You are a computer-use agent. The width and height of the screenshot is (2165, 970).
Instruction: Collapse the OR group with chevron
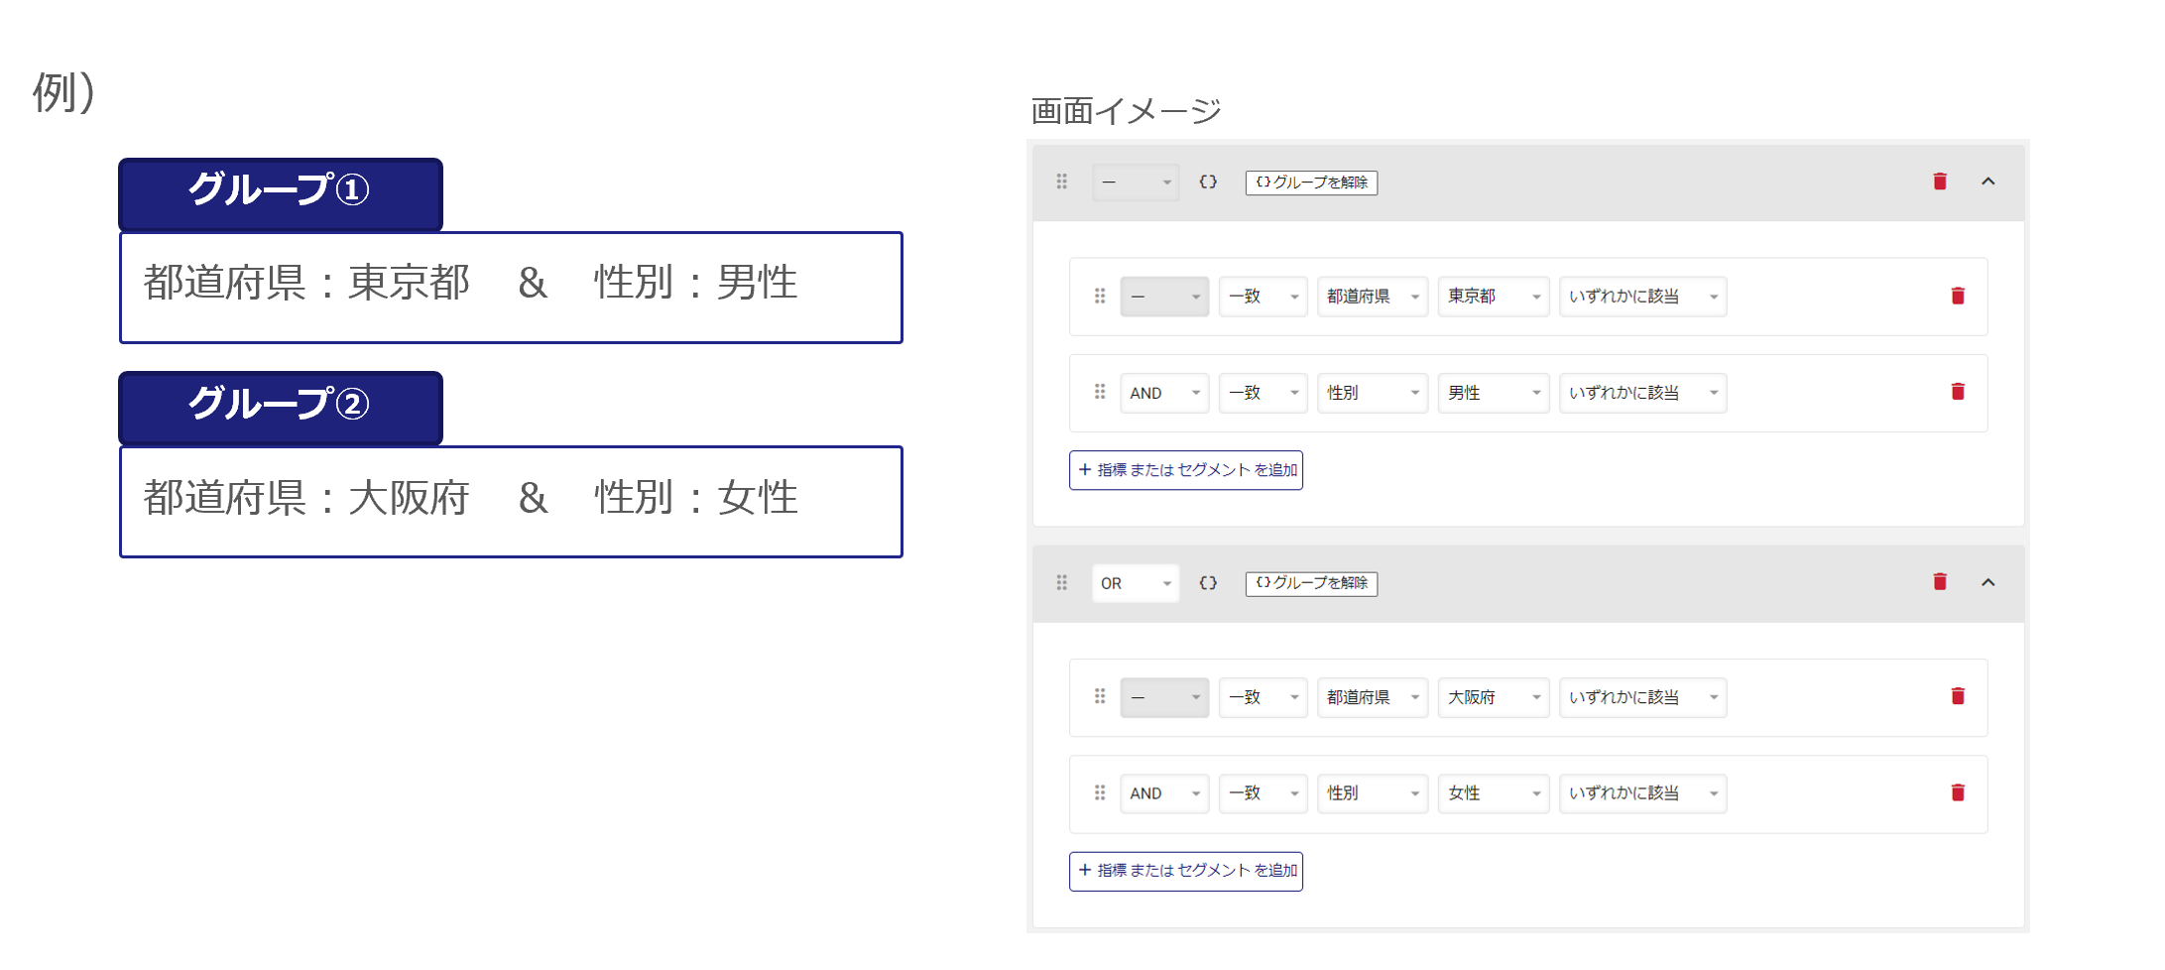tap(1988, 582)
